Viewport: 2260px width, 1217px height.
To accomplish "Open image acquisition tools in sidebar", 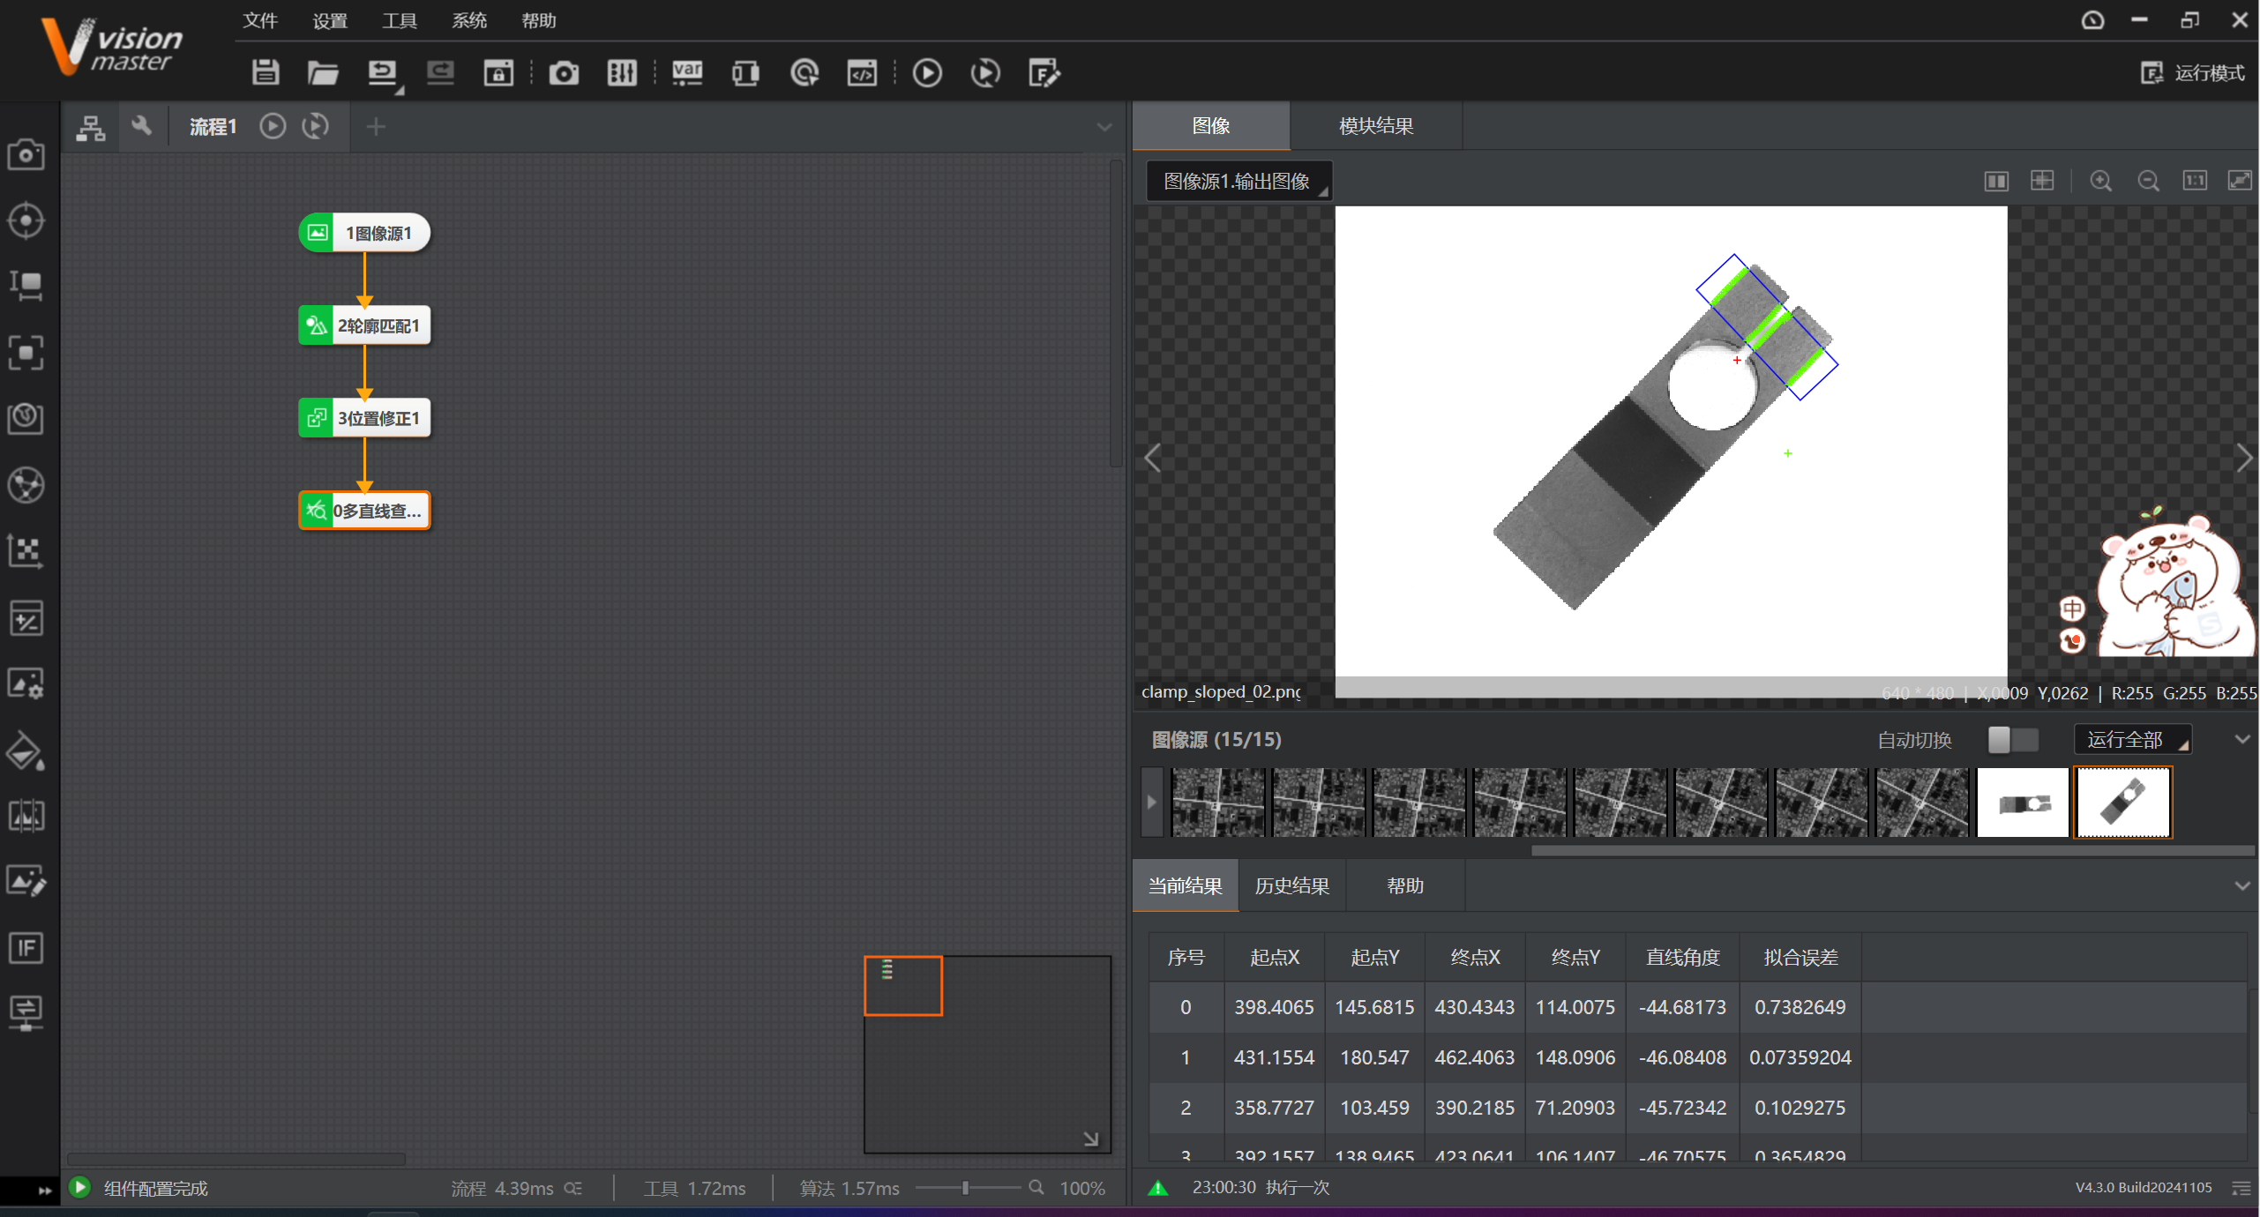I will point(26,155).
